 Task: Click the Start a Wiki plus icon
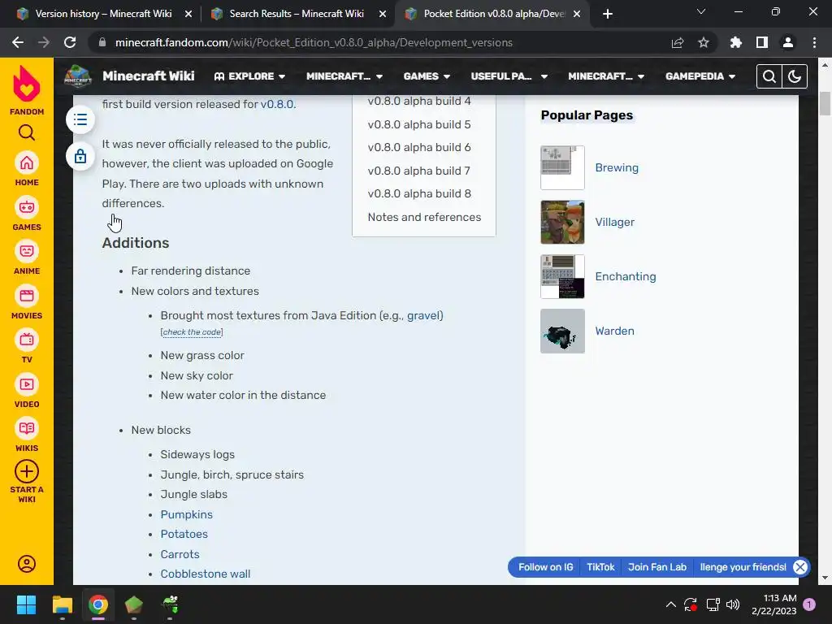pyautogui.click(x=27, y=471)
